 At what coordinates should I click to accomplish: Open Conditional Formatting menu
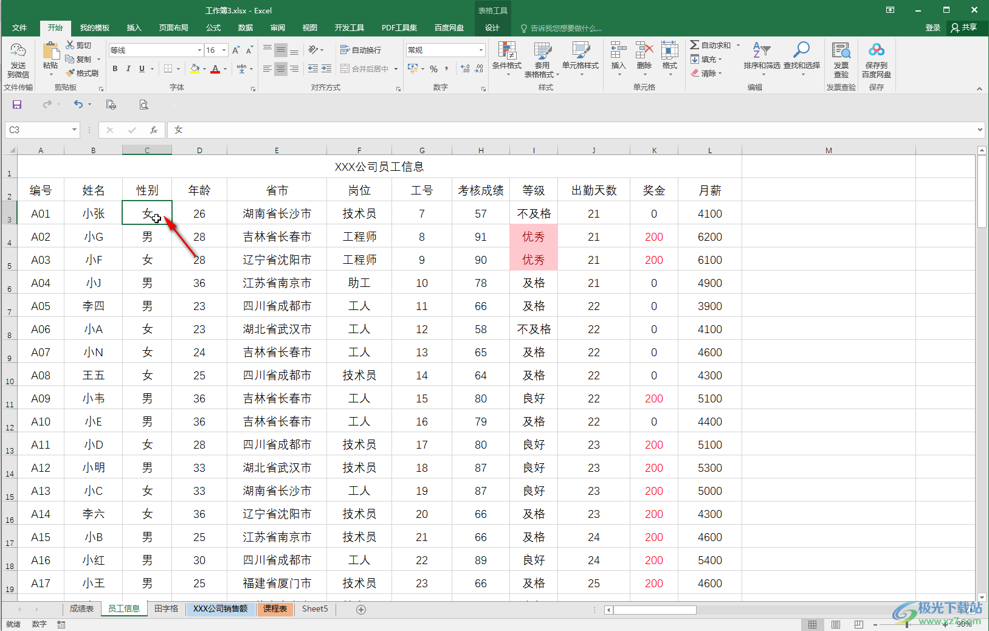point(506,59)
